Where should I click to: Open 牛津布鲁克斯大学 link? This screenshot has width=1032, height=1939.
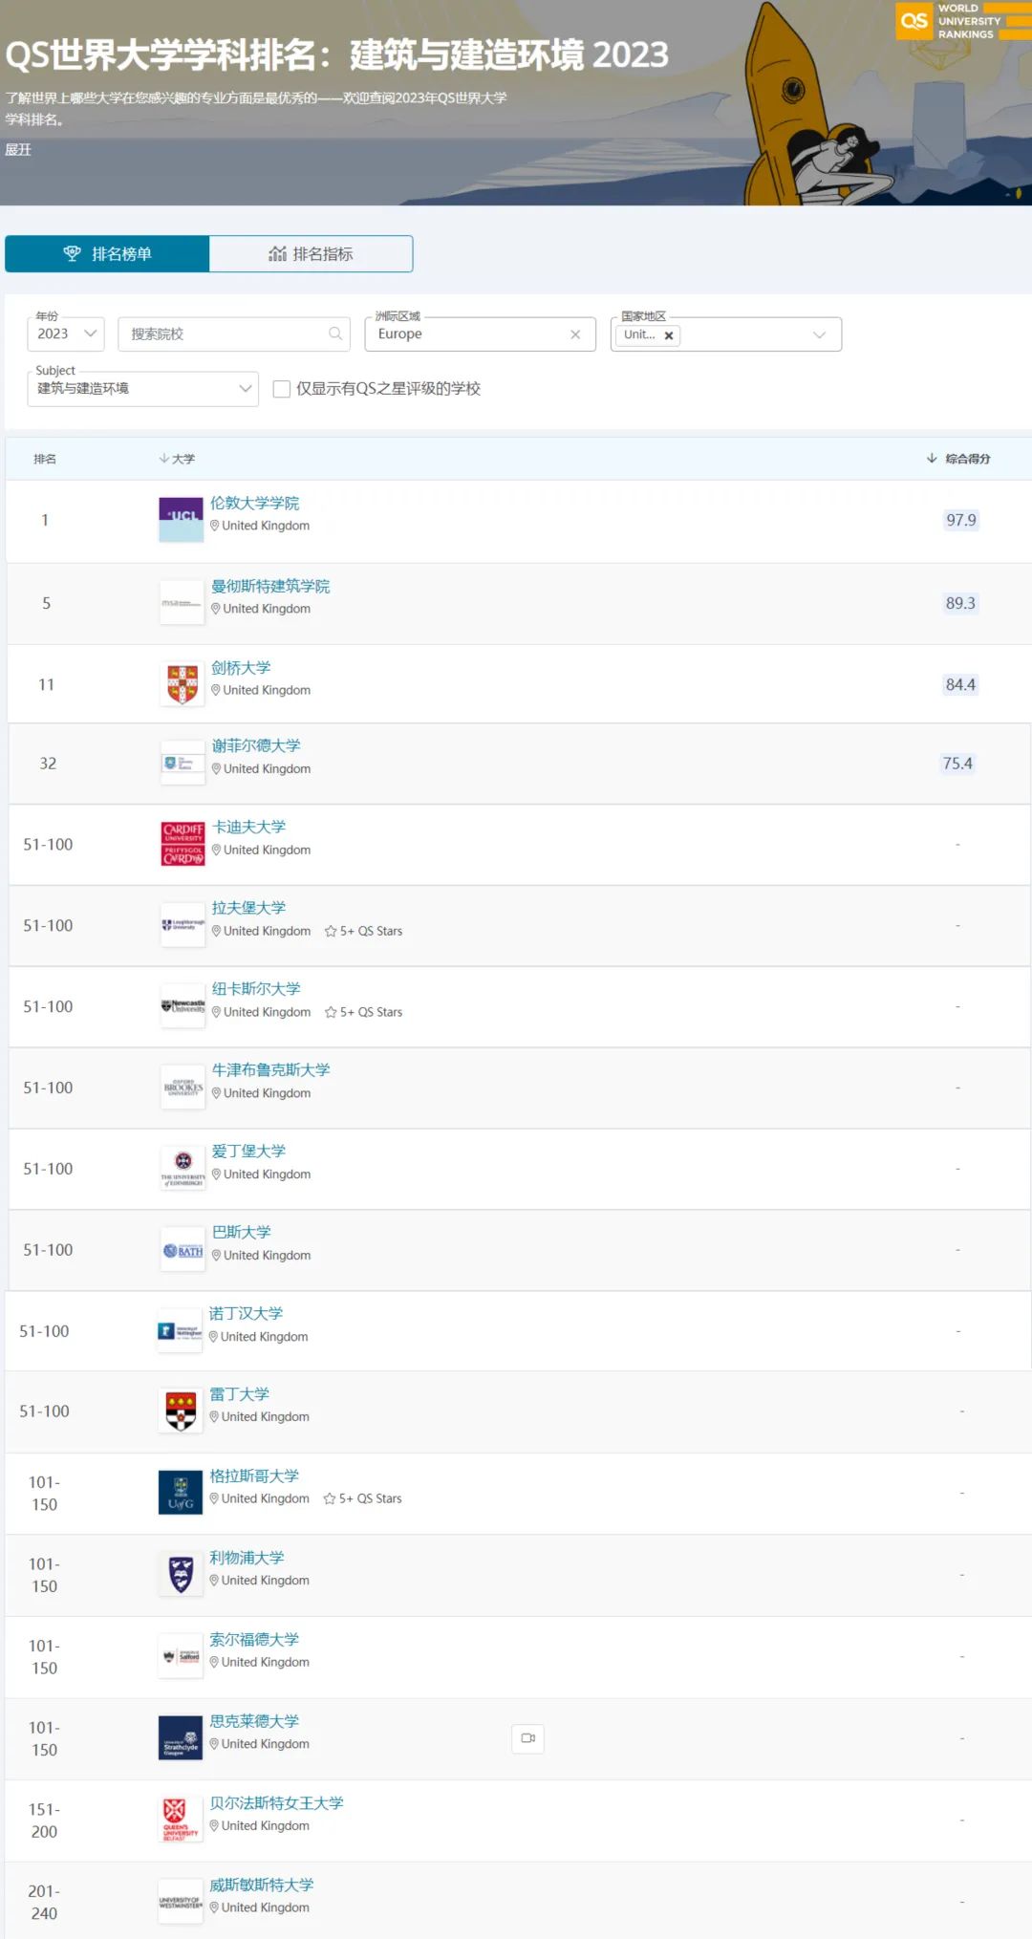271,1069
